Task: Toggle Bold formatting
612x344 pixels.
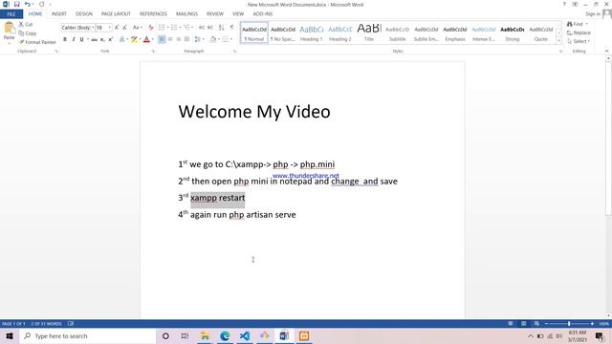Action: tap(65, 39)
